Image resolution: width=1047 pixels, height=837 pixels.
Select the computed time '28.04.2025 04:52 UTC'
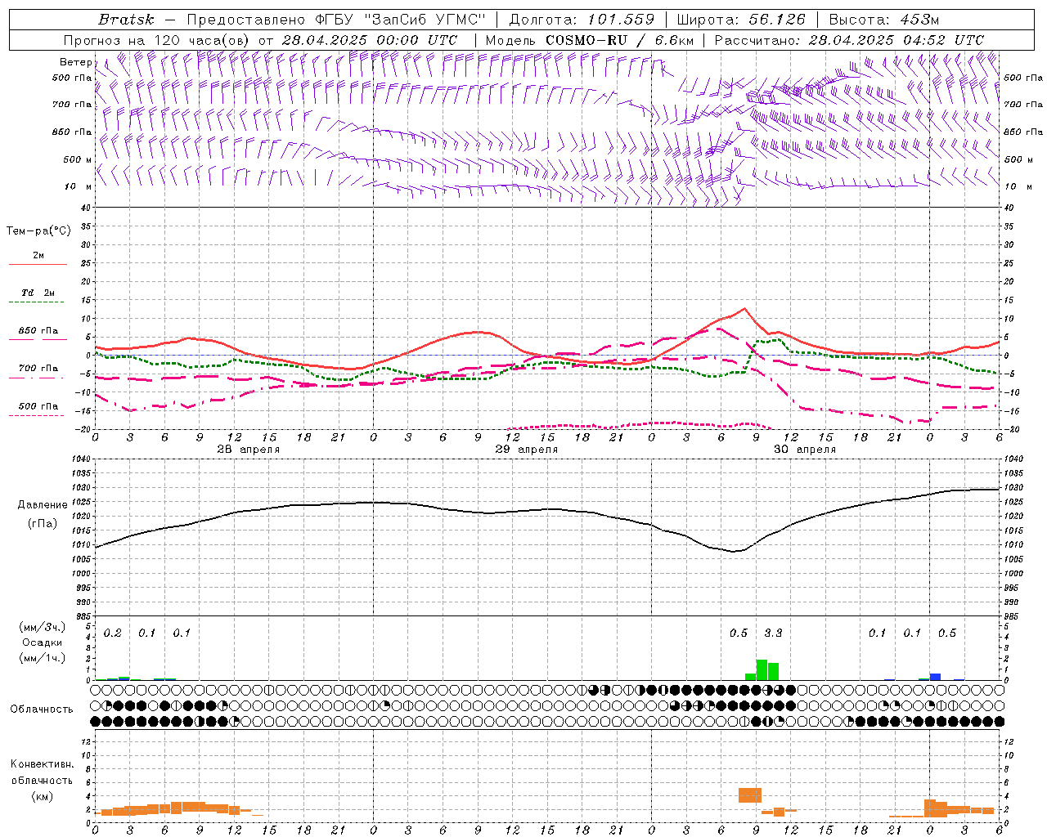pyautogui.click(x=896, y=40)
